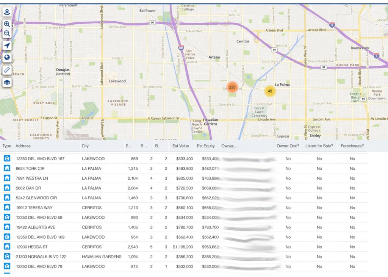Click house icon for 12930 Hedda St
The image size is (388, 277).
click(7, 247)
